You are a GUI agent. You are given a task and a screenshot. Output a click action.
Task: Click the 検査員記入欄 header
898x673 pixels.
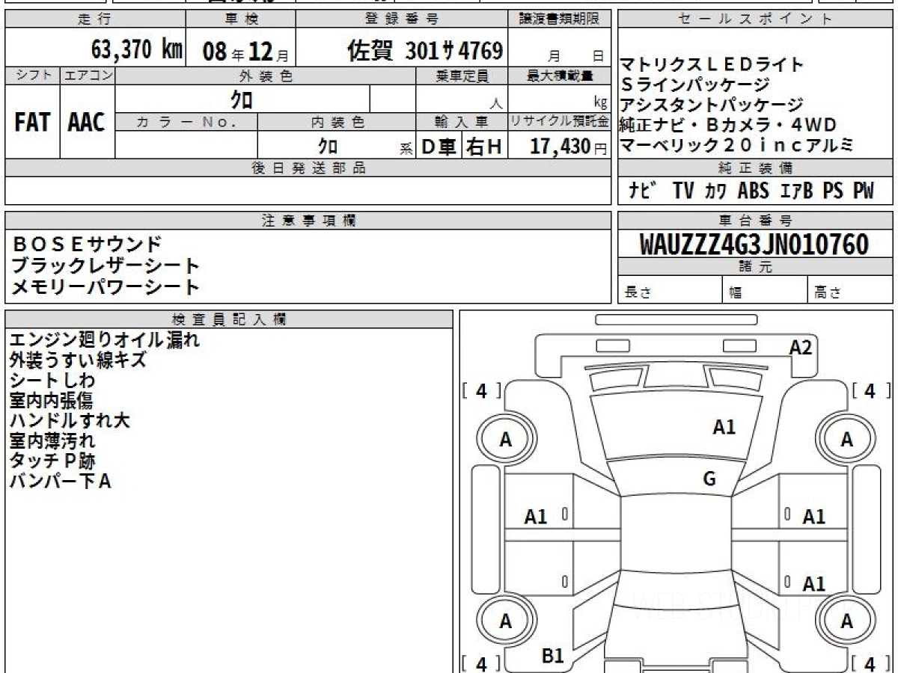click(x=229, y=319)
